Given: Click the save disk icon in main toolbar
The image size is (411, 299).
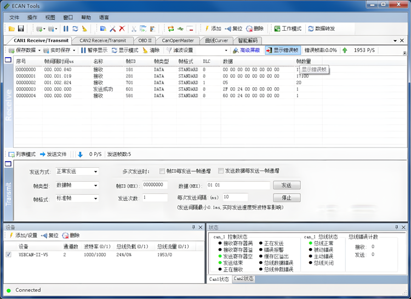Looking at the screenshot, I should coord(20,29).
